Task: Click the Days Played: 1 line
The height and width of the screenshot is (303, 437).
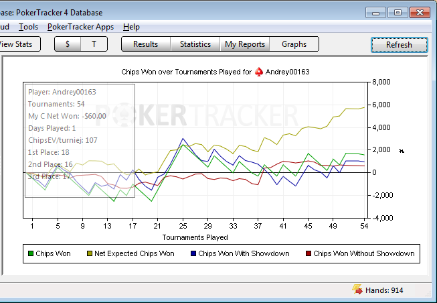Action: pyautogui.click(x=52, y=128)
